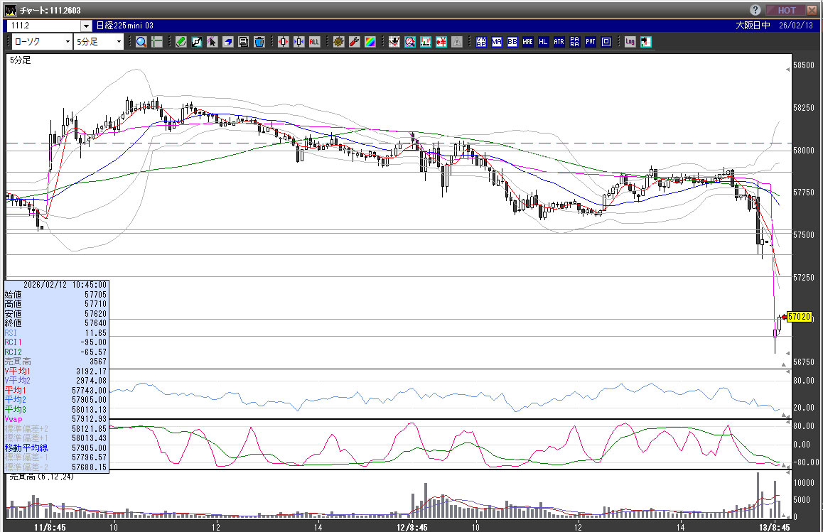Click the yellow 57020 current price marker
This screenshot has width=823, height=532.
800,317
